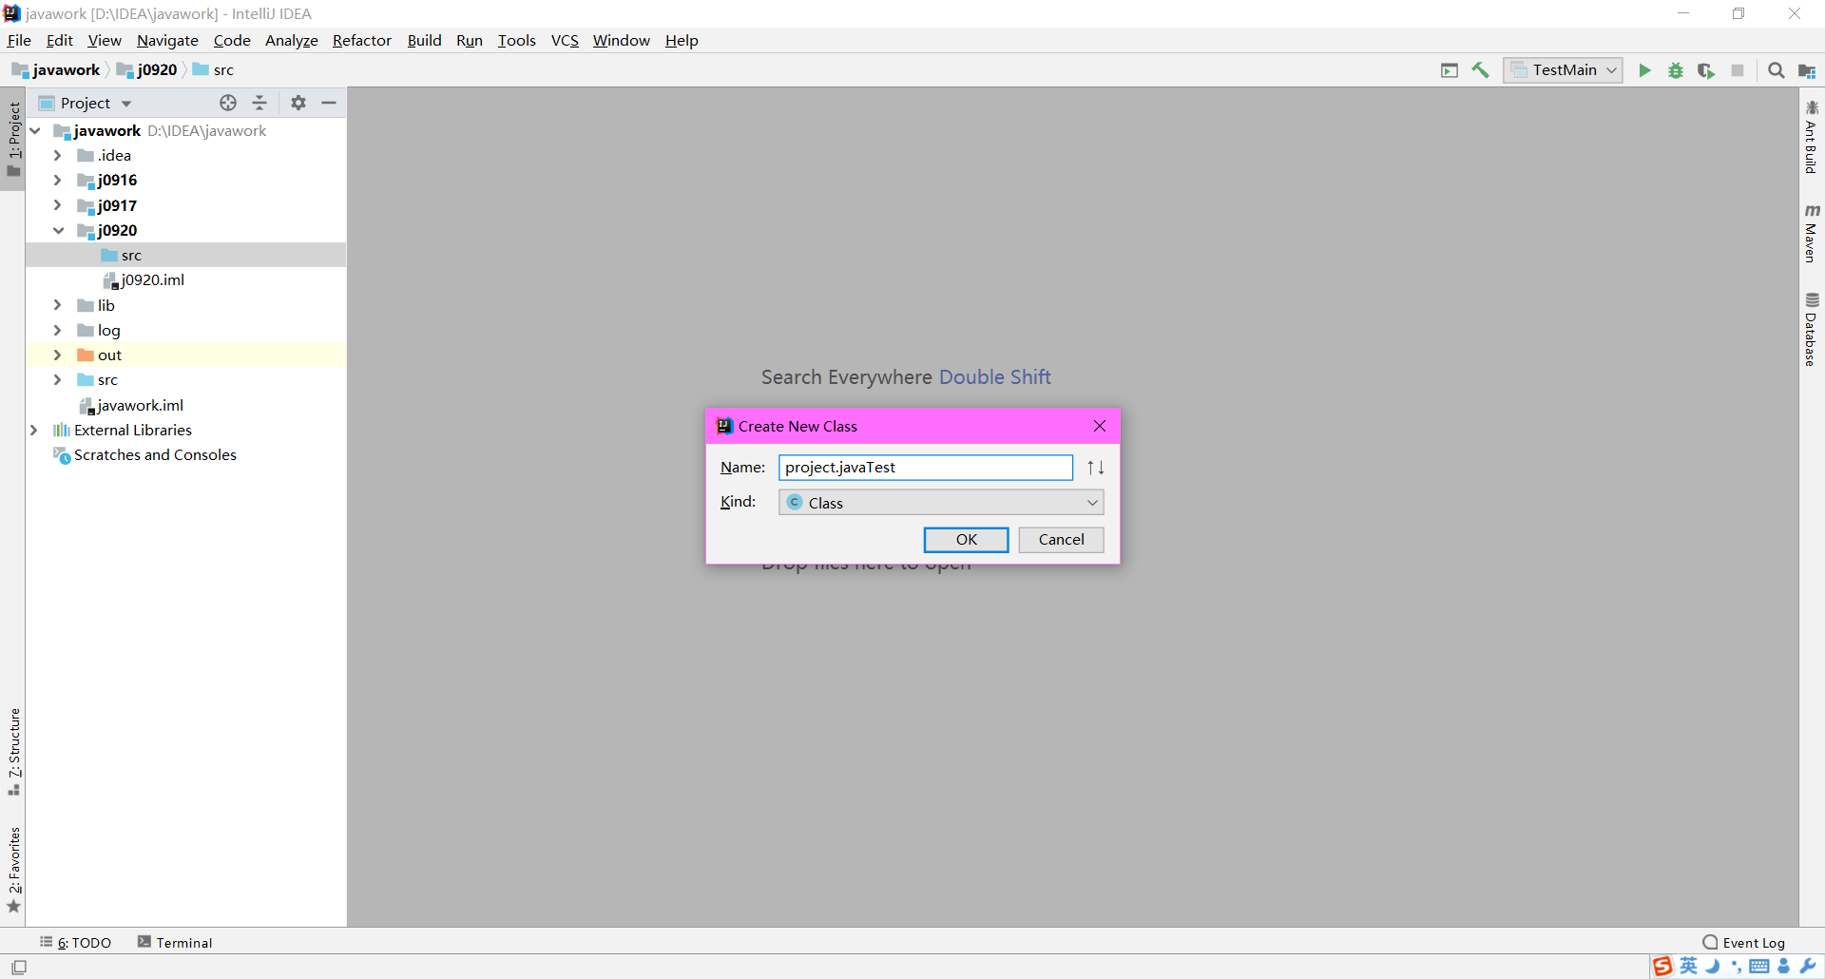Click the soft keyboard tray icon
Screen dimensions: 1825x979
(1759, 967)
